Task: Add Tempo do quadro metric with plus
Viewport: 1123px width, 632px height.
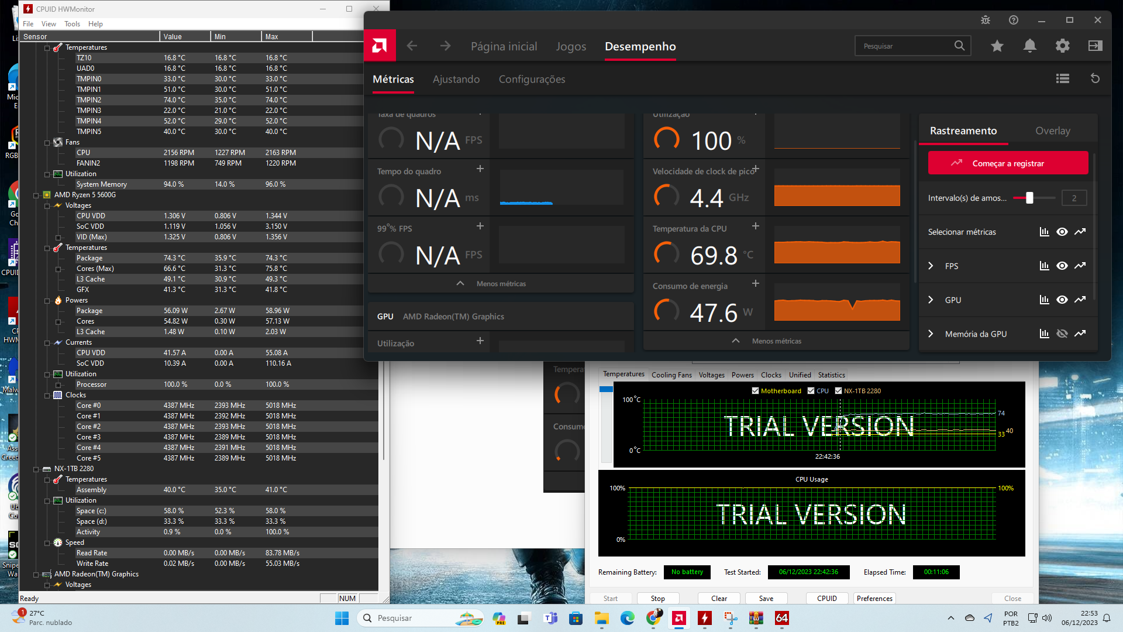Action: (480, 169)
